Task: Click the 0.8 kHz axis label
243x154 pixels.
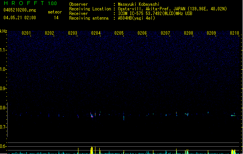Action: [x=3, y=108]
